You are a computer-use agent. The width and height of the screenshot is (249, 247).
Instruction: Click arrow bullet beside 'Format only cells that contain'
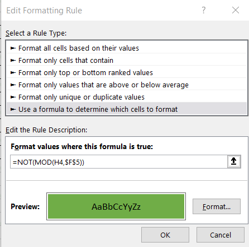point(13,61)
